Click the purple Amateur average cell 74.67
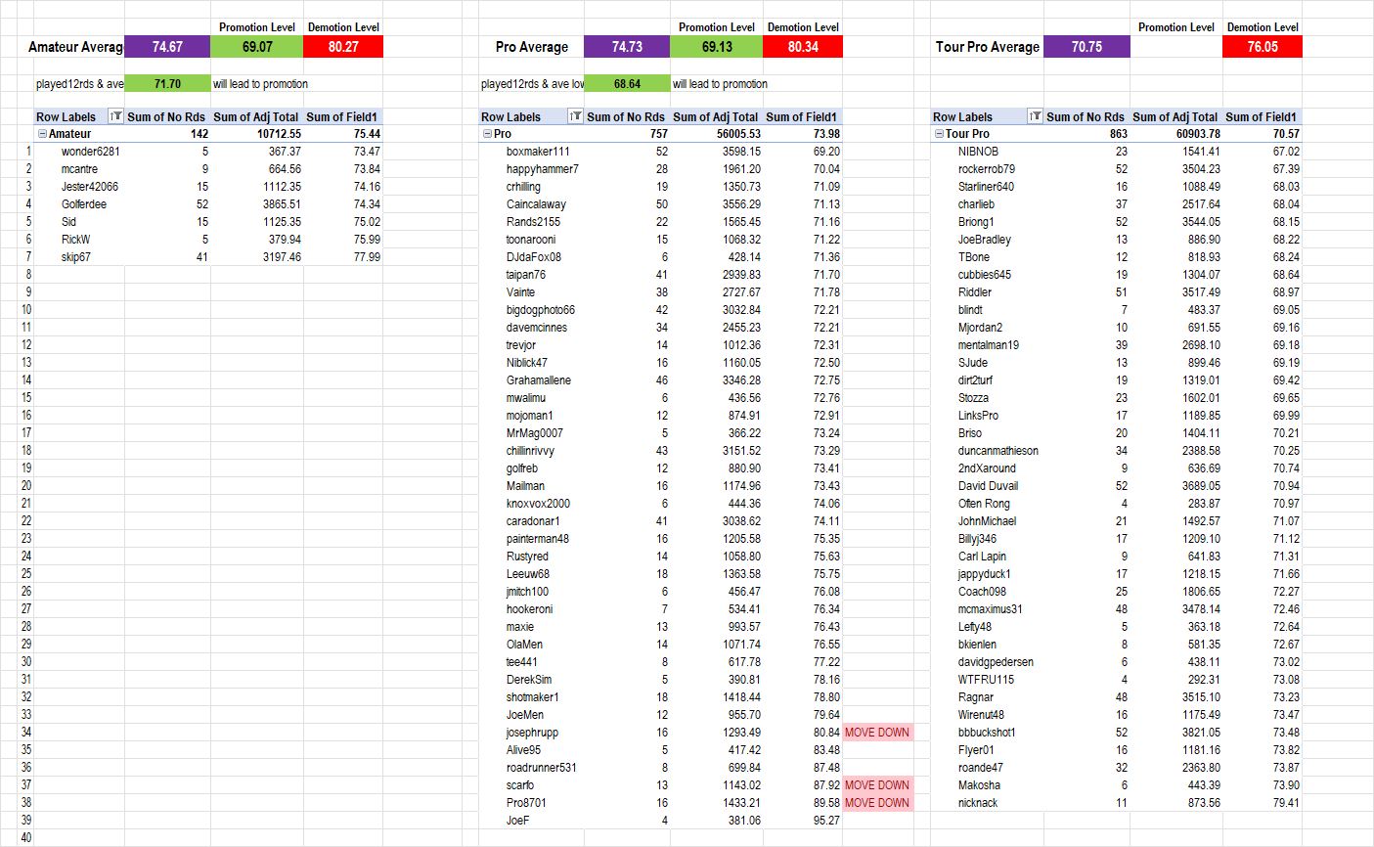Image resolution: width=1374 pixels, height=847 pixels. (167, 47)
